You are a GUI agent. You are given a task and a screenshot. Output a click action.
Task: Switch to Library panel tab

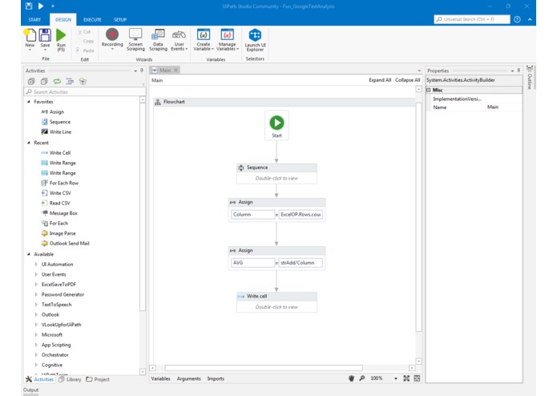point(70,379)
